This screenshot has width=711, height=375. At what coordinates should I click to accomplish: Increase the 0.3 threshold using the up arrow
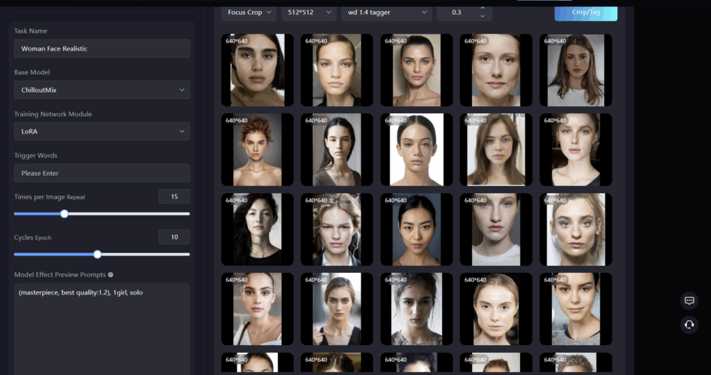(x=483, y=8)
